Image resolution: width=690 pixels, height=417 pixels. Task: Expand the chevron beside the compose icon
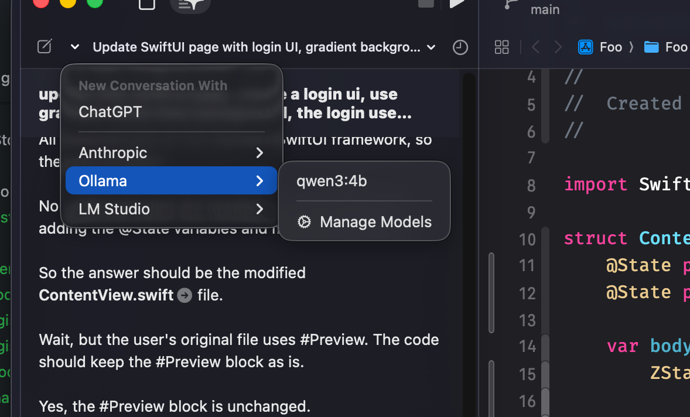[74, 47]
